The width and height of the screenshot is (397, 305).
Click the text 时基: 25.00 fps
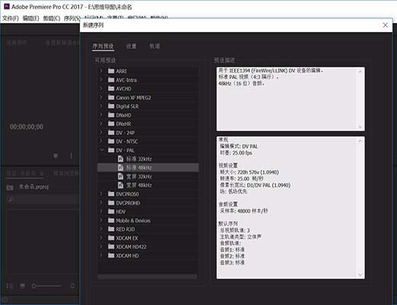[236, 152]
